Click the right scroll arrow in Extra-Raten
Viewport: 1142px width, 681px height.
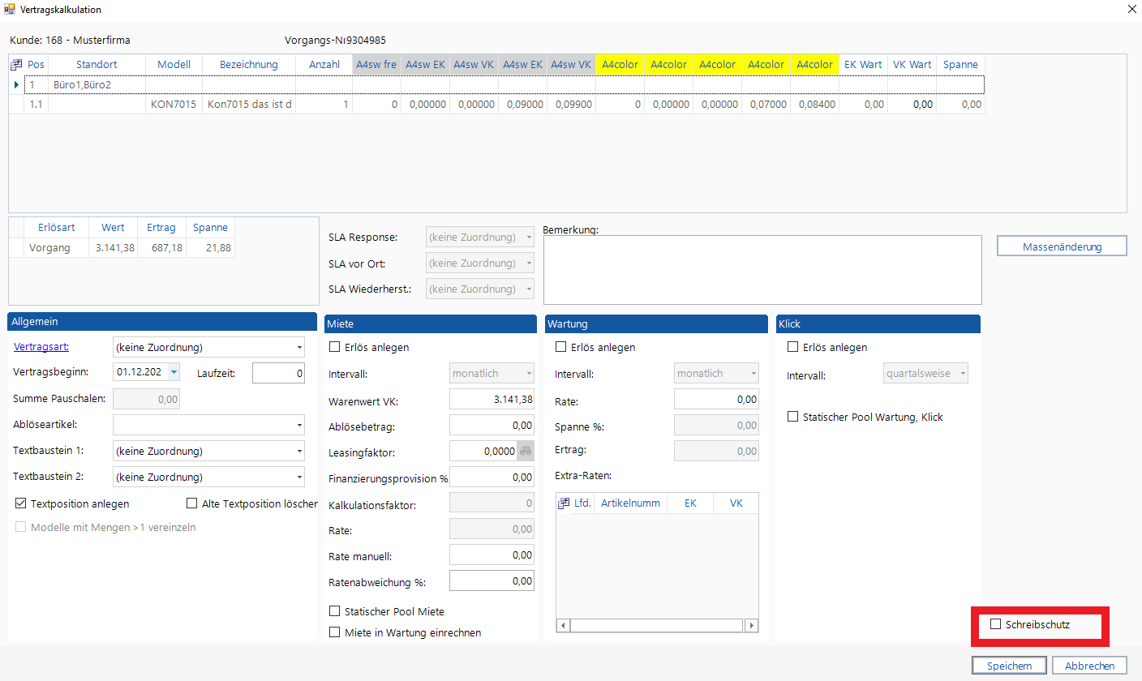point(752,626)
